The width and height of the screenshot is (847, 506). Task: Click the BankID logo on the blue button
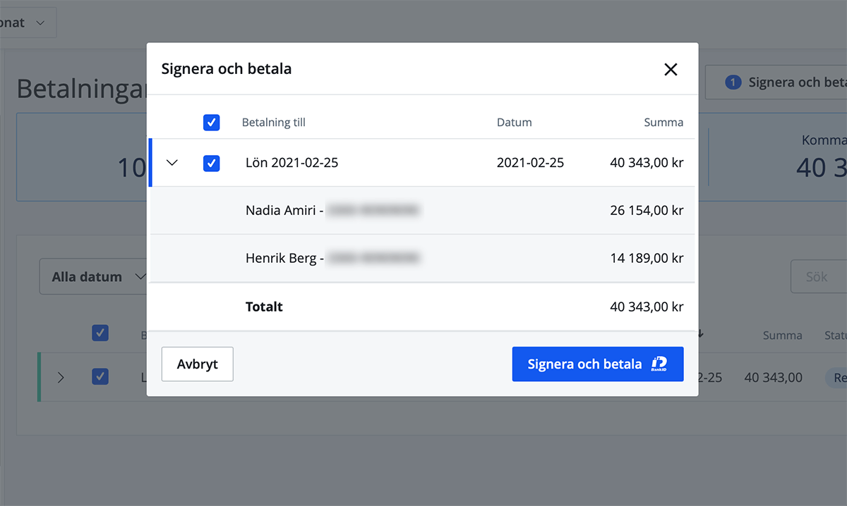pyautogui.click(x=659, y=364)
